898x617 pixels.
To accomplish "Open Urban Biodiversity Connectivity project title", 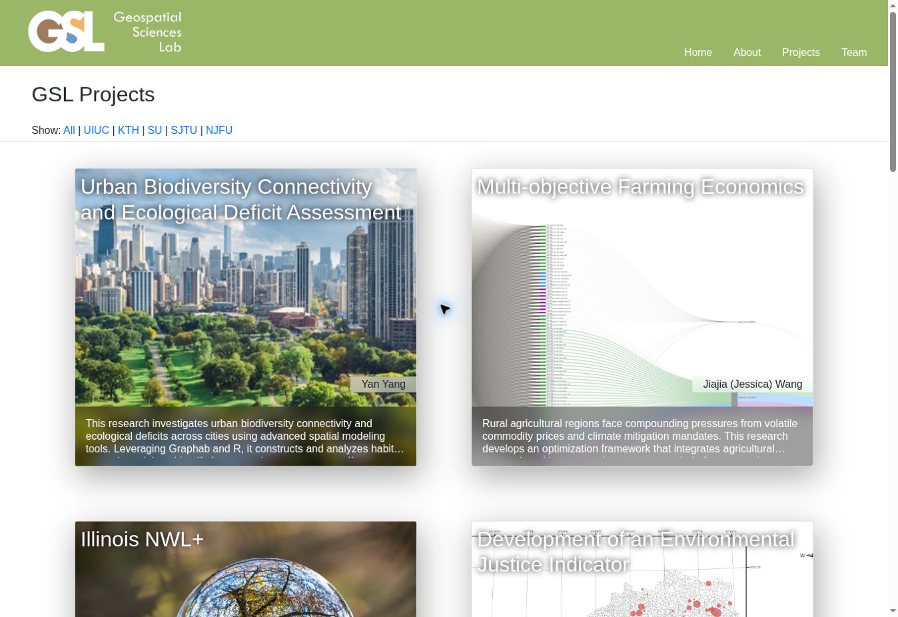I will [x=240, y=199].
